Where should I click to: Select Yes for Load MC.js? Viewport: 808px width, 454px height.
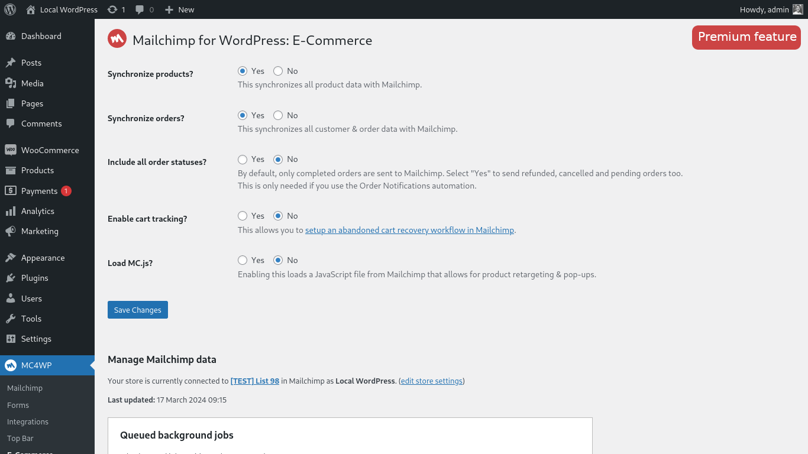243,260
